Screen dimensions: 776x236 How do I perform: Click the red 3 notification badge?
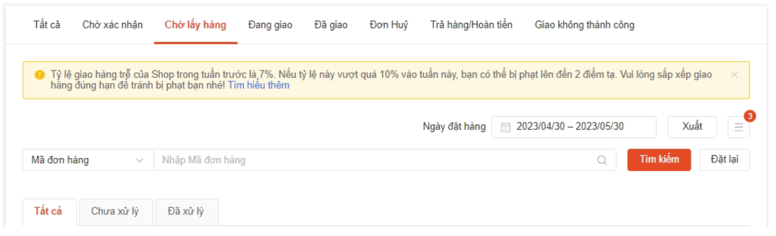click(750, 116)
